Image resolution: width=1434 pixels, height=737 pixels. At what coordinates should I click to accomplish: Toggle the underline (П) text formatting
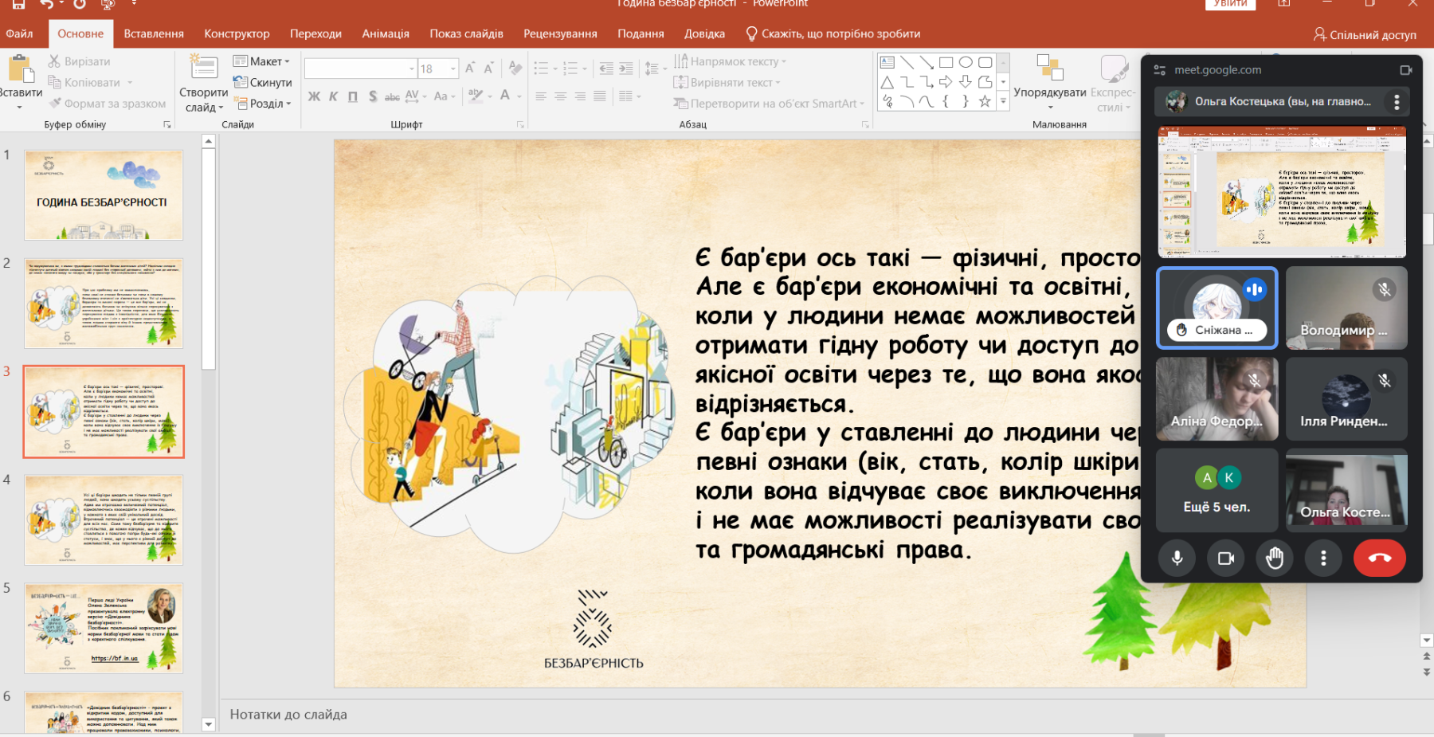tap(353, 96)
